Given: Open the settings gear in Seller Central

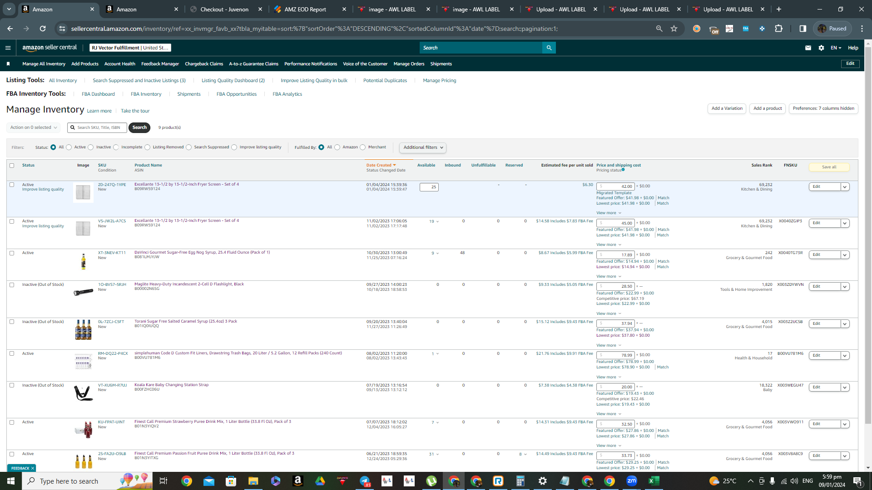Looking at the screenshot, I should (x=821, y=48).
